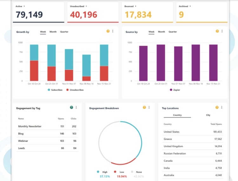Click the United Kingdom location row
238x181 pixels.
click(x=193, y=146)
